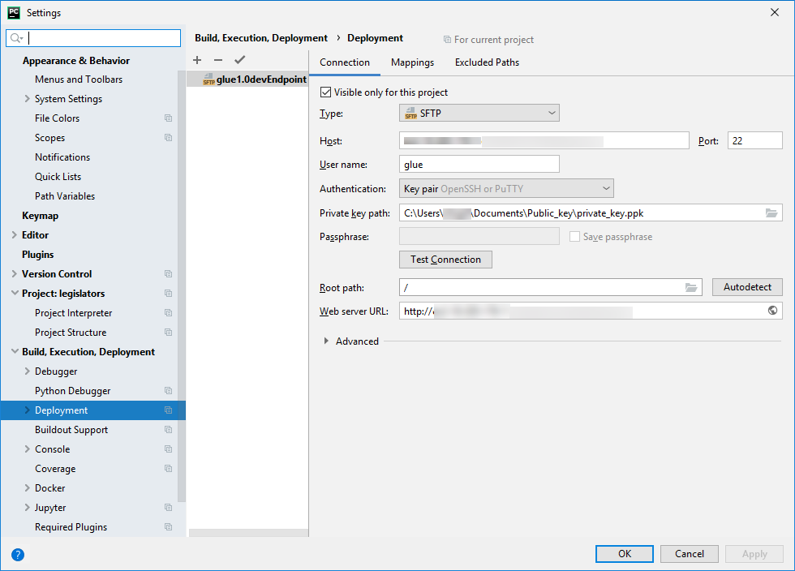Browse for the private key file

click(771, 213)
